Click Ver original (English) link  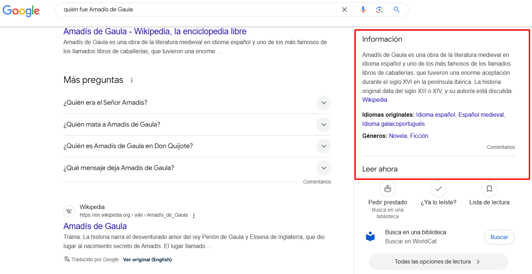147,259
